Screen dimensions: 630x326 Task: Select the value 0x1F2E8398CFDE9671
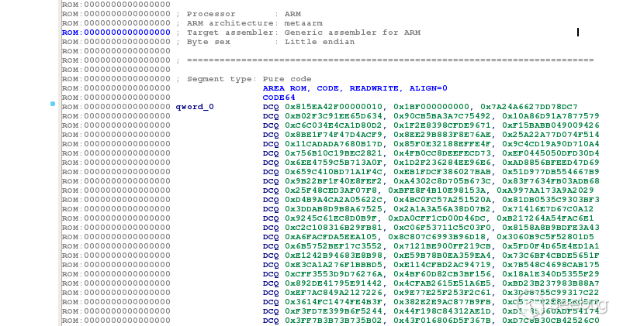(x=442, y=125)
